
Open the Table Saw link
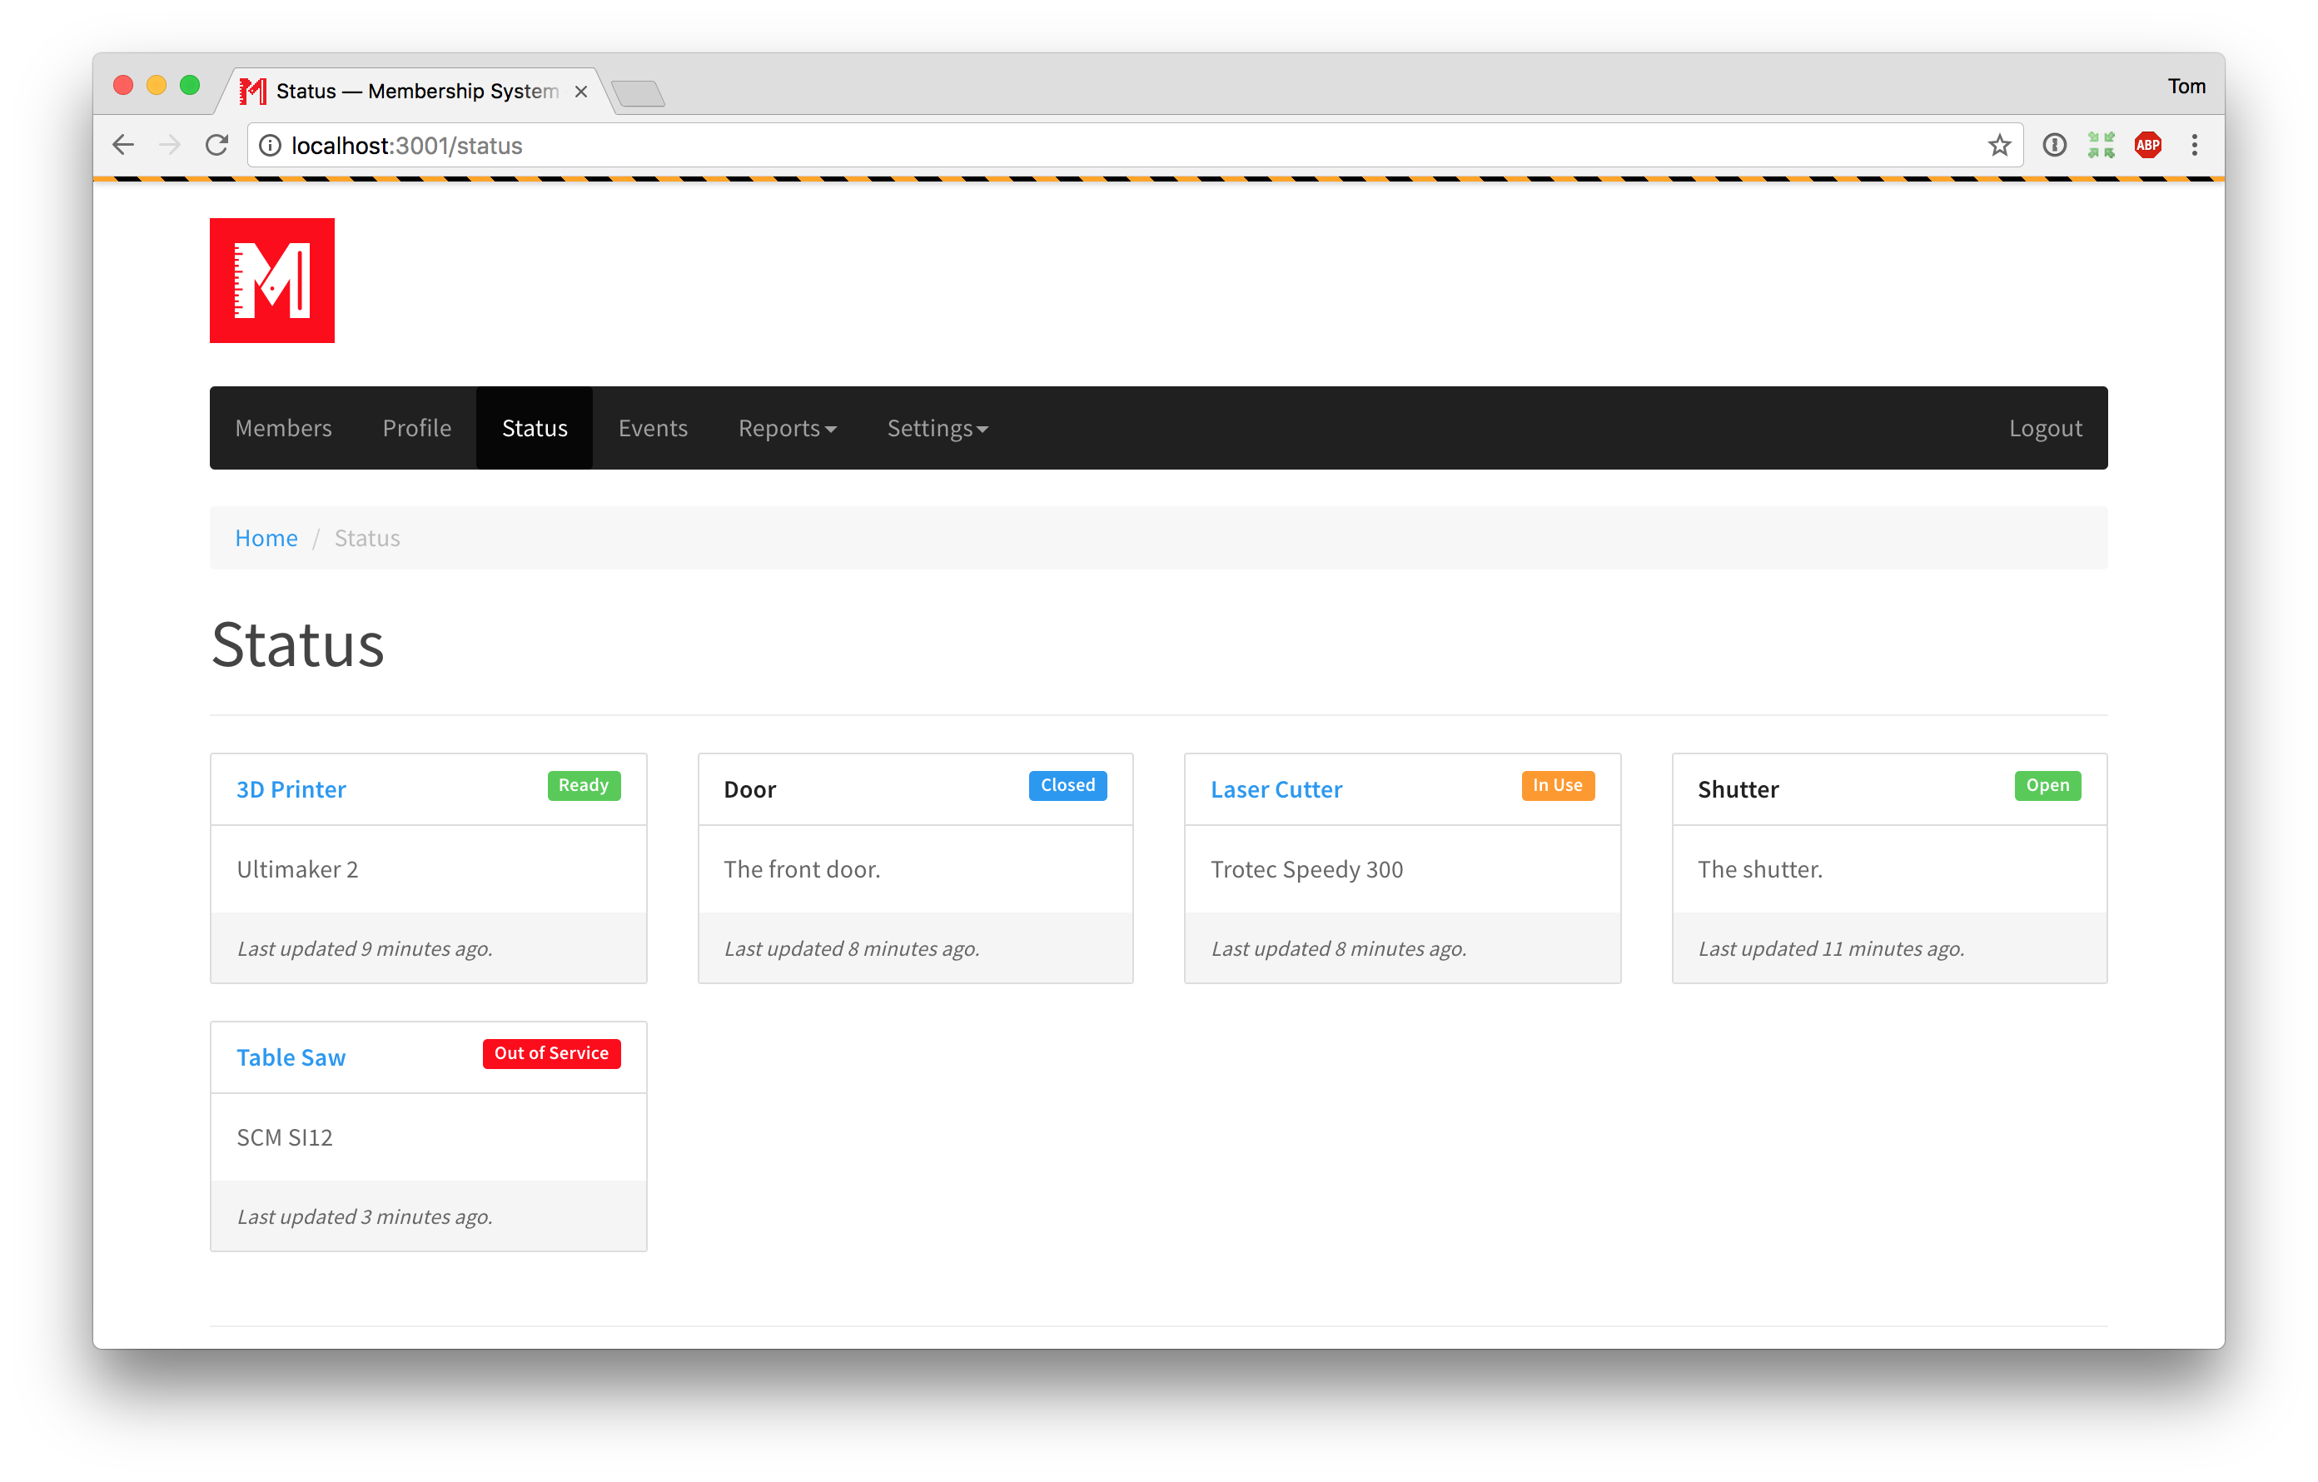coord(291,1057)
